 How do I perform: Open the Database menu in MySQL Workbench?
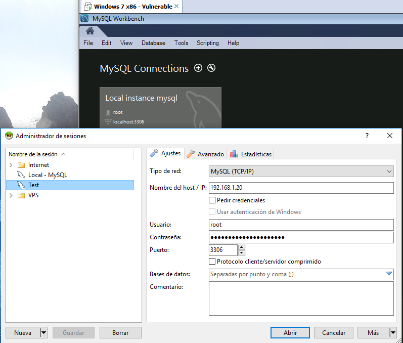(x=153, y=43)
